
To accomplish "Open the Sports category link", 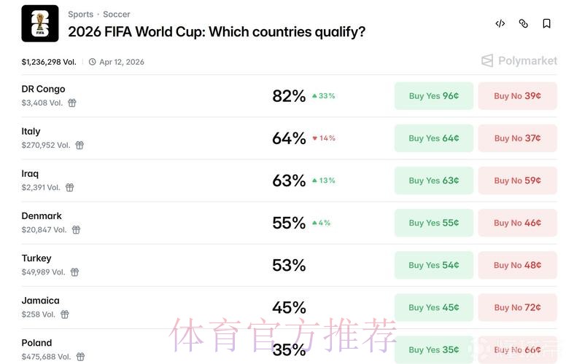I will (x=80, y=14).
